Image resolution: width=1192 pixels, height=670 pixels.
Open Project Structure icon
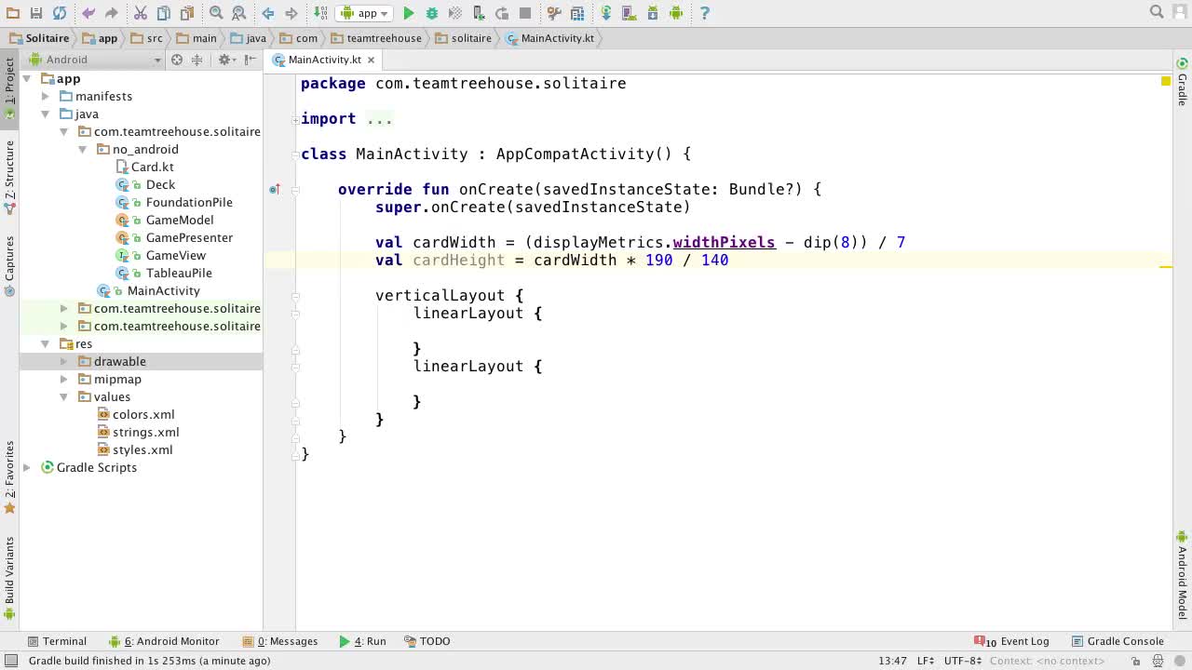(x=577, y=13)
